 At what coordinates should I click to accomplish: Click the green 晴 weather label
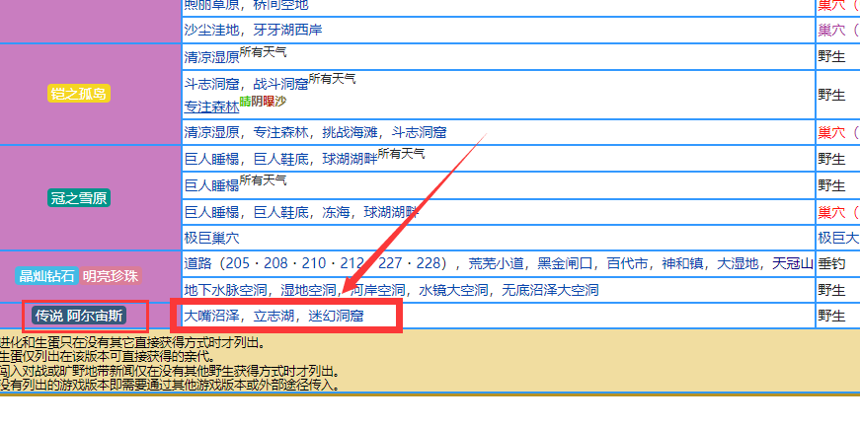(245, 102)
